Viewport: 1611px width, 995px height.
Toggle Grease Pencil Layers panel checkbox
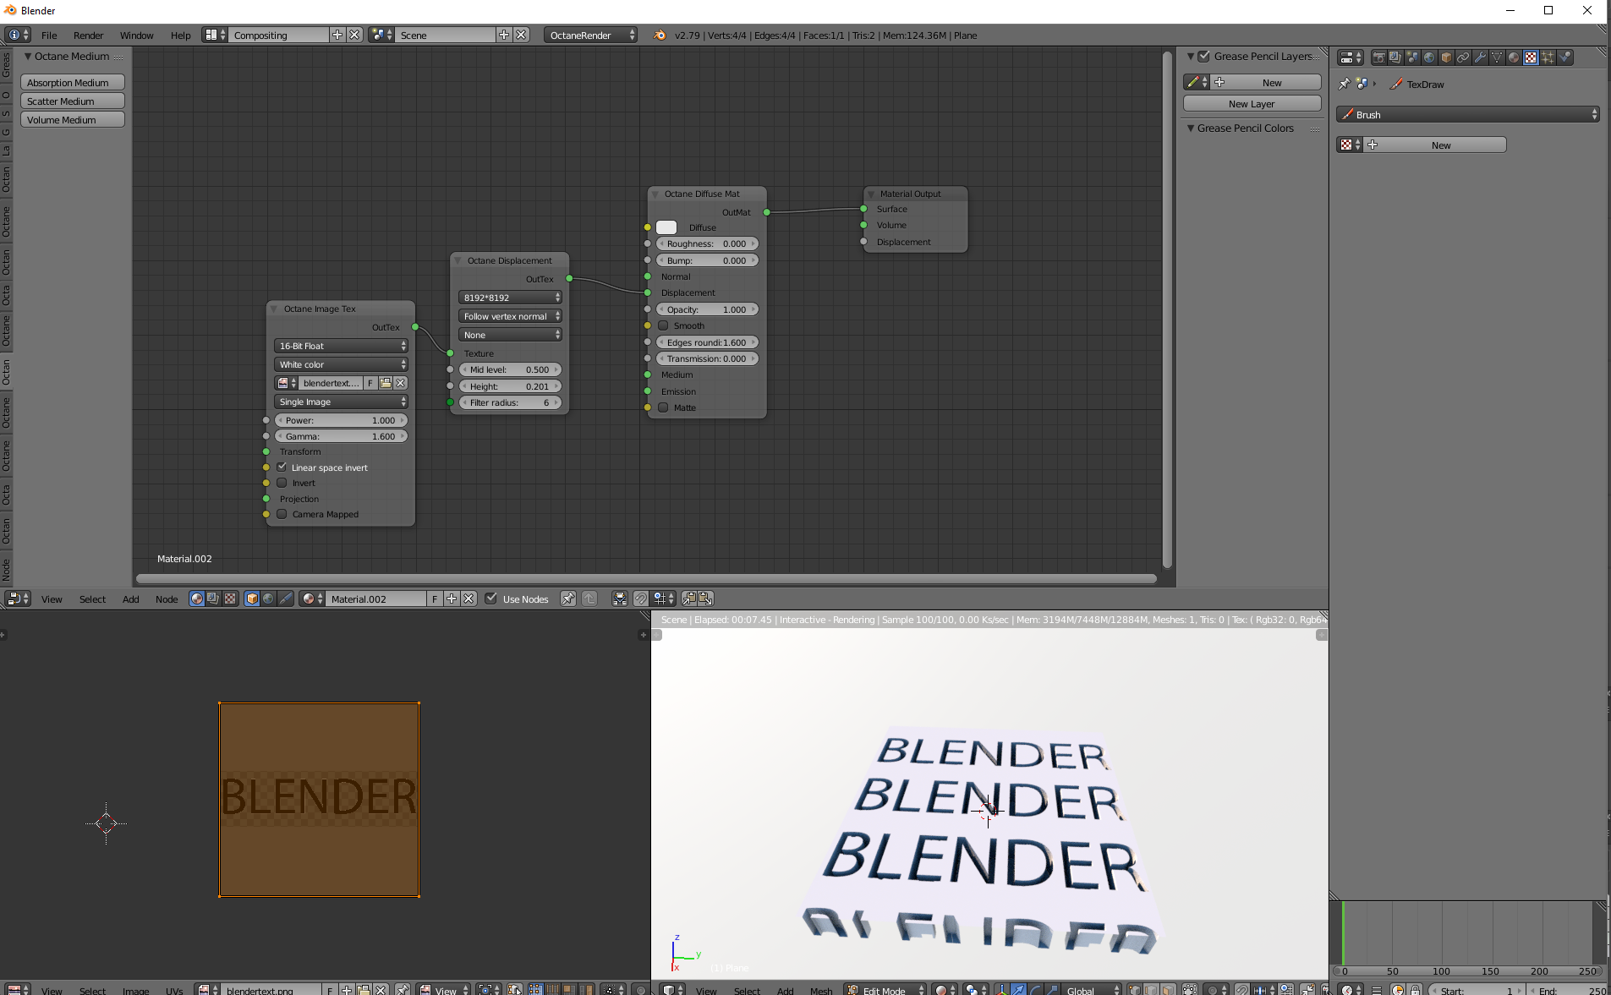click(1204, 57)
